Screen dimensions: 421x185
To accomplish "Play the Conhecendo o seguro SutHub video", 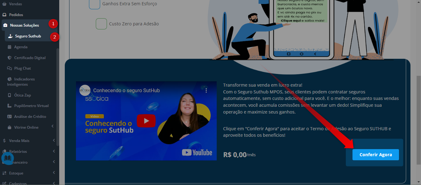I will click(x=146, y=121).
